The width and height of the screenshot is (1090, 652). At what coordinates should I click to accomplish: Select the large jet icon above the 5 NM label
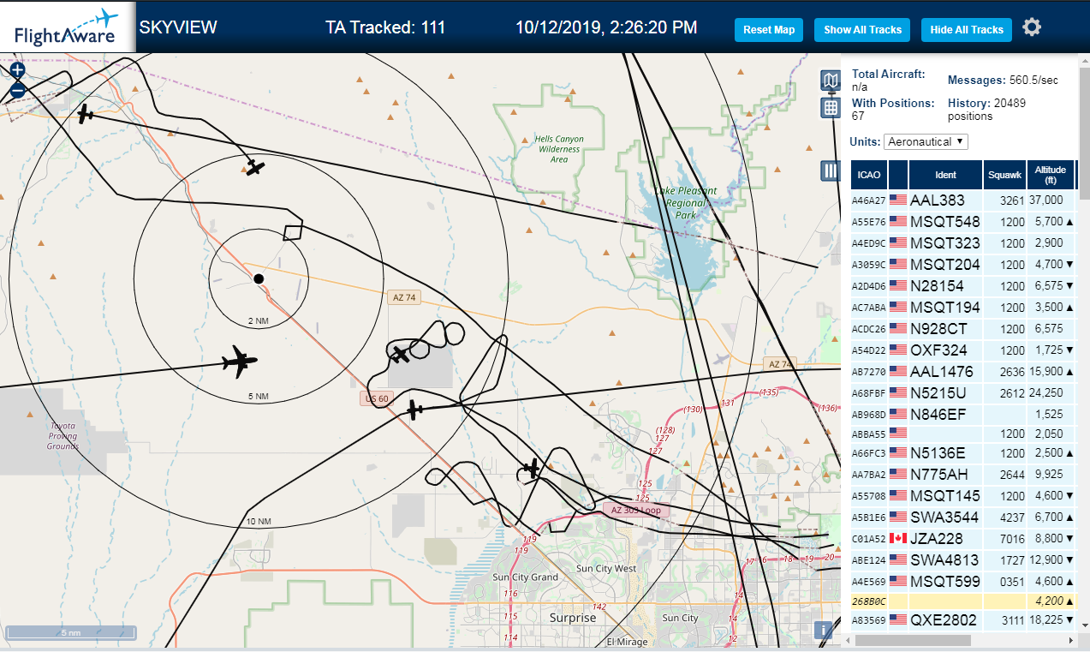[240, 362]
